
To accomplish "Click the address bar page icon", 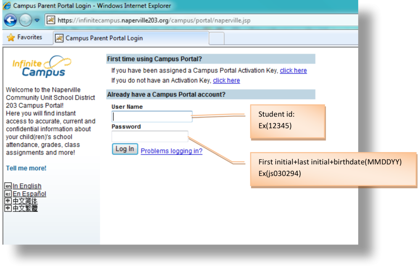I will tap(51, 20).
